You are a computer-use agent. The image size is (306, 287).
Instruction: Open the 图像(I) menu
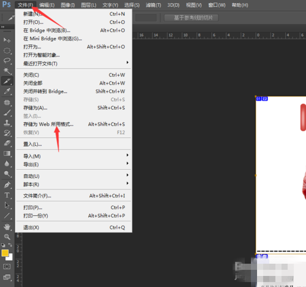click(68, 5)
